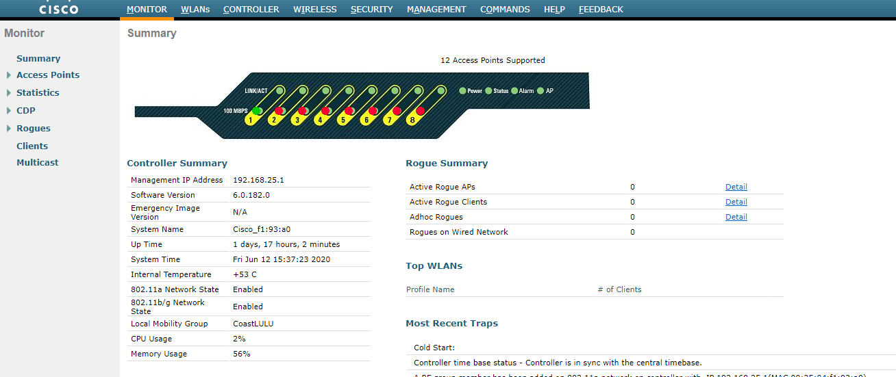Open the COMMANDS menu tab

[505, 10]
